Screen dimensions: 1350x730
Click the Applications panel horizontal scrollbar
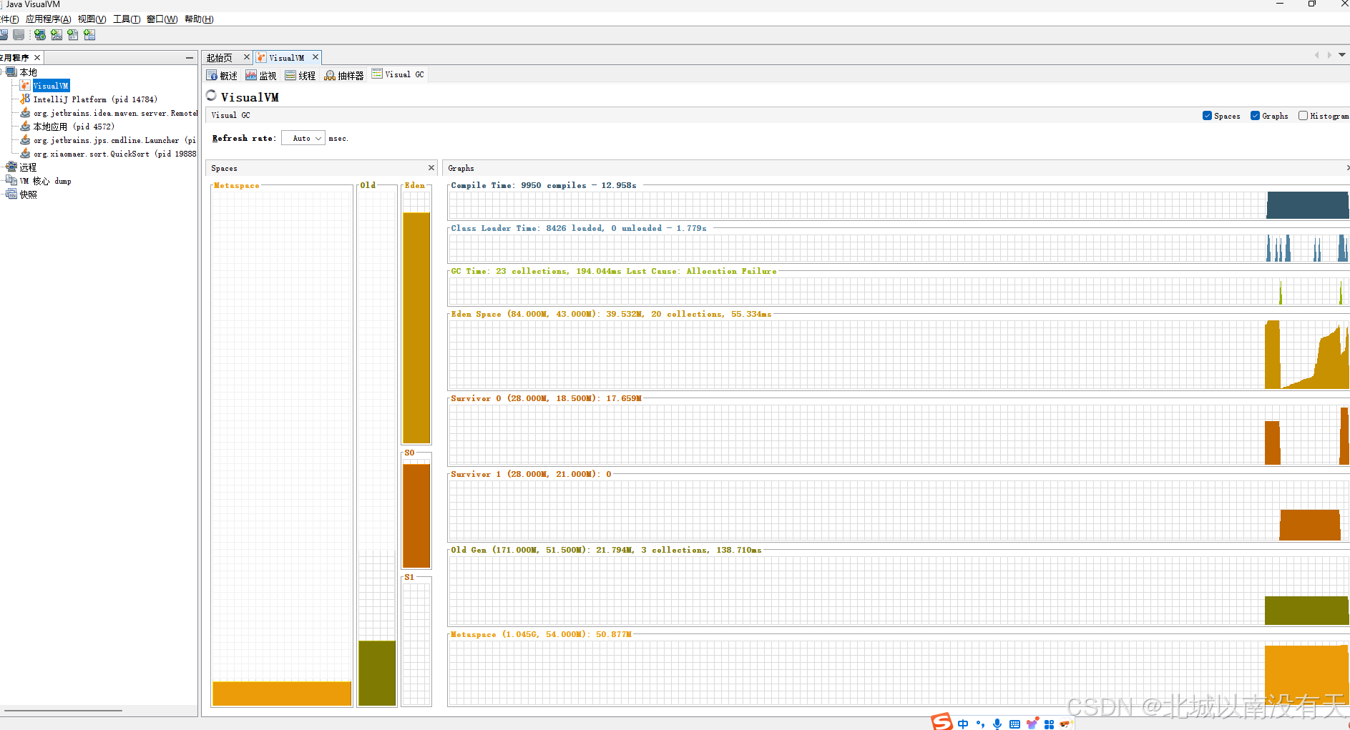63,711
